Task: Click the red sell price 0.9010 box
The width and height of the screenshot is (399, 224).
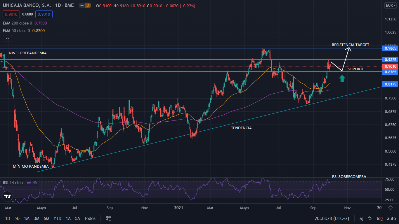Action: click(11, 14)
